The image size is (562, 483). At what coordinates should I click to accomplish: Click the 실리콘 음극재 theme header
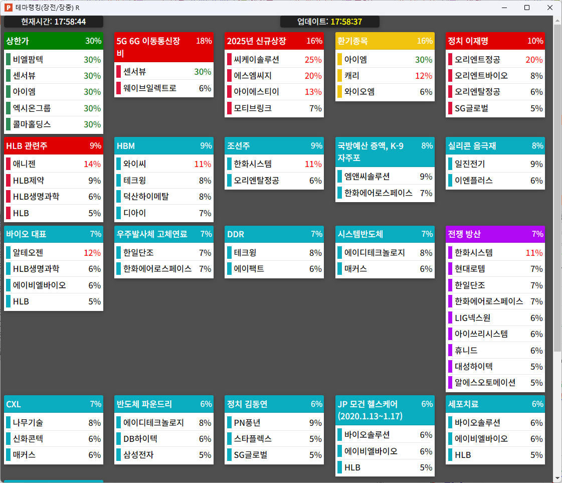495,145
